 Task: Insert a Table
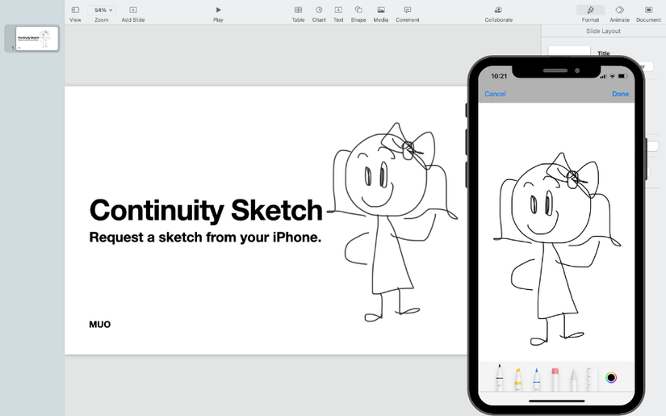298,14
